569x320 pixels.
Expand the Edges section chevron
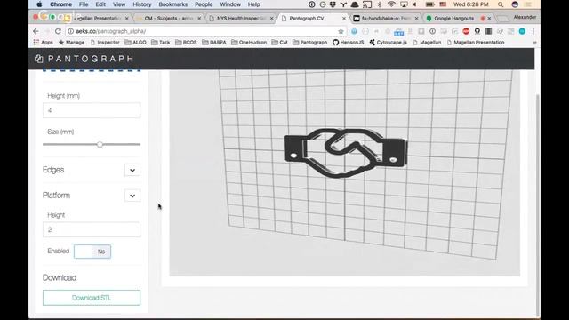(x=132, y=170)
